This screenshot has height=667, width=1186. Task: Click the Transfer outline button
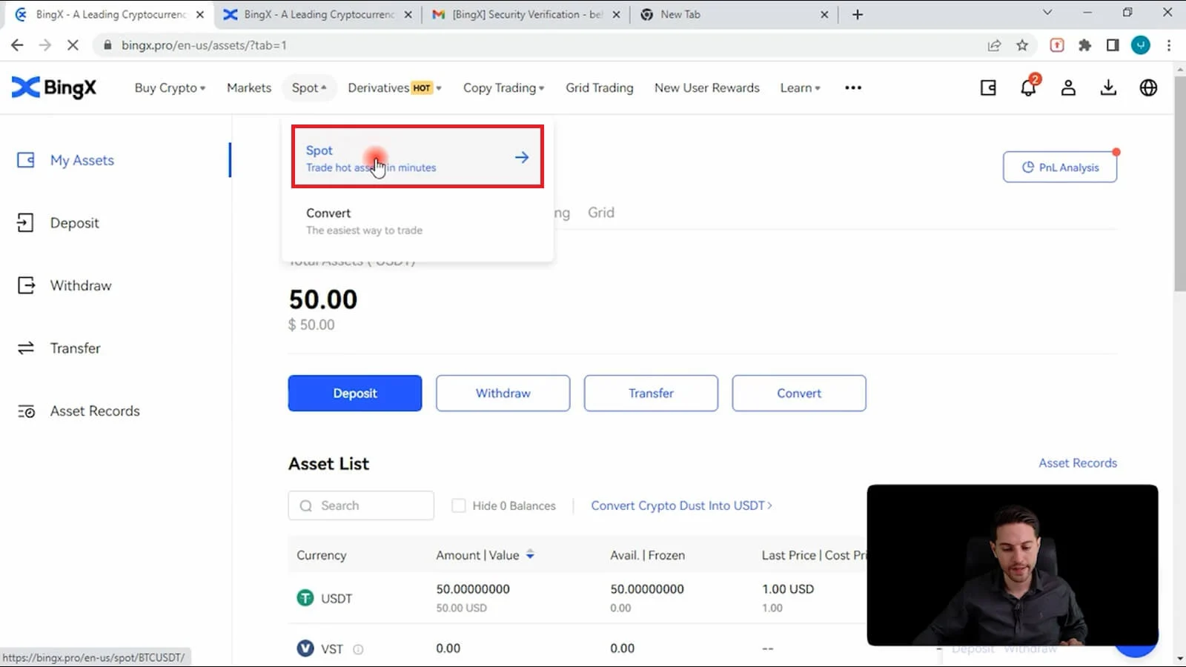click(x=651, y=393)
